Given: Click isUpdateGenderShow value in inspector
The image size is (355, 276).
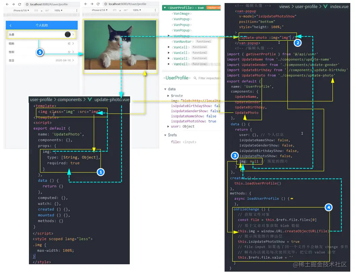Looking at the screenshot, I should (215, 111).
